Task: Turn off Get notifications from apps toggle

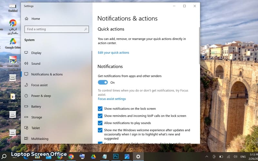Action: click(x=103, y=82)
